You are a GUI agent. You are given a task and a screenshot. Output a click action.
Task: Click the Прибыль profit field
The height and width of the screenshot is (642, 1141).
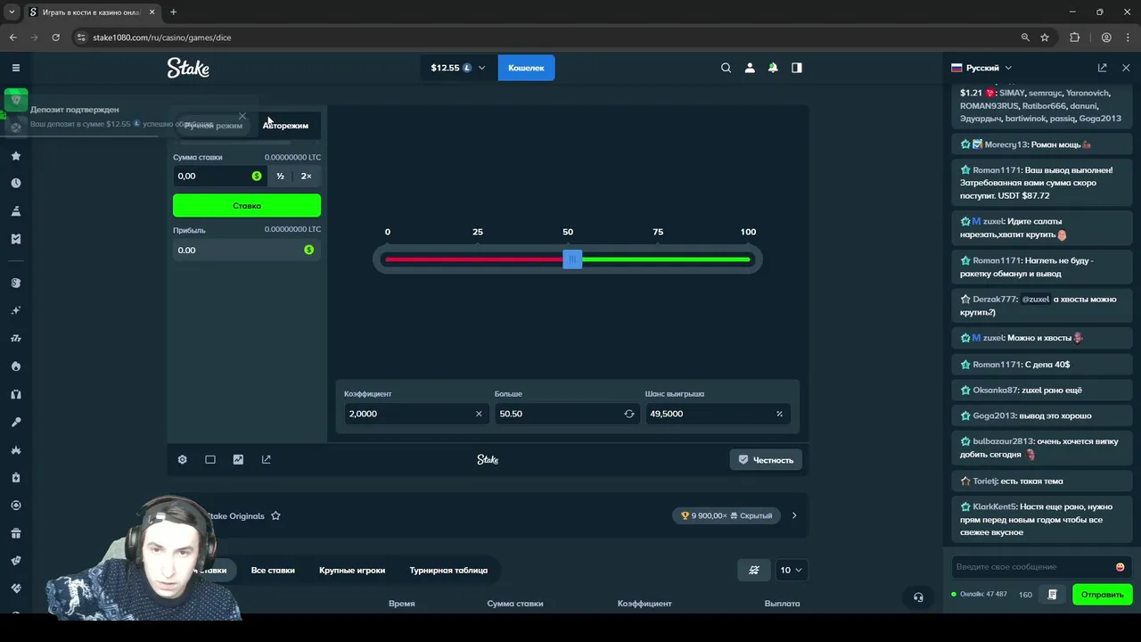click(x=247, y=250)
